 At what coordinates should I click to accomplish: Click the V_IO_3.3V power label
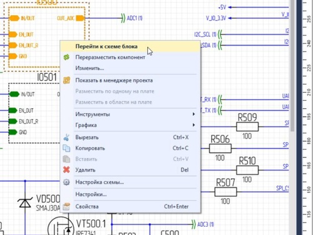click(x=216, y=18)
